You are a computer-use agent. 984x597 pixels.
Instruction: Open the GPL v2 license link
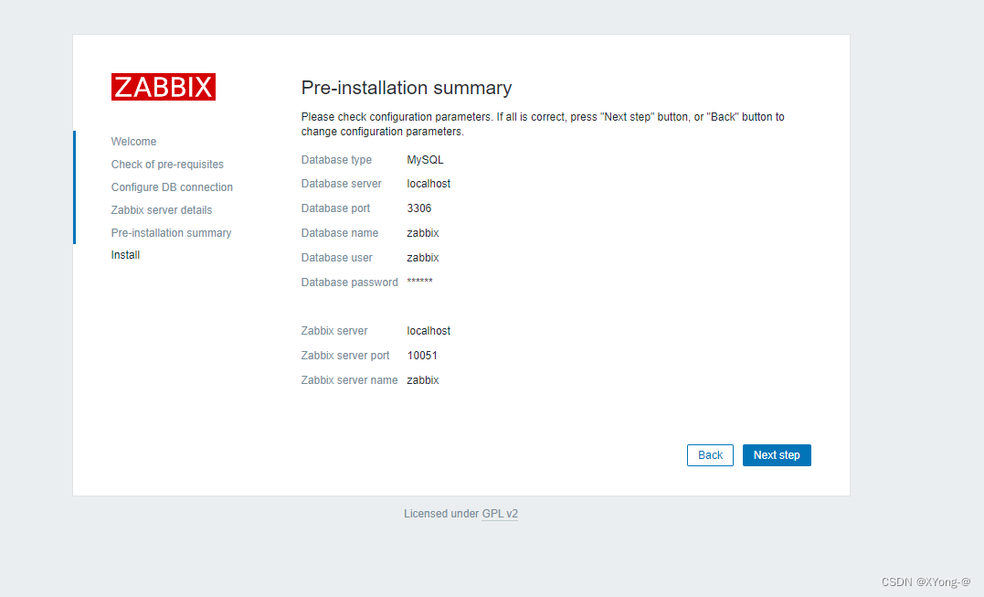[500, 514]
